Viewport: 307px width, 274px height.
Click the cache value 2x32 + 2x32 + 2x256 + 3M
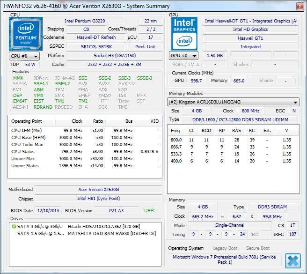pos(115,65)
